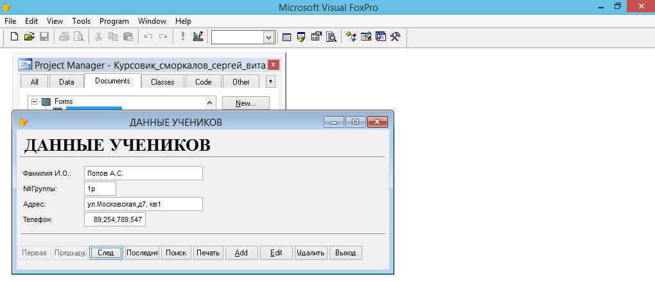Click the След (next) button
Viewport: 655px width, 281px height.
click(x=106, y=253)
